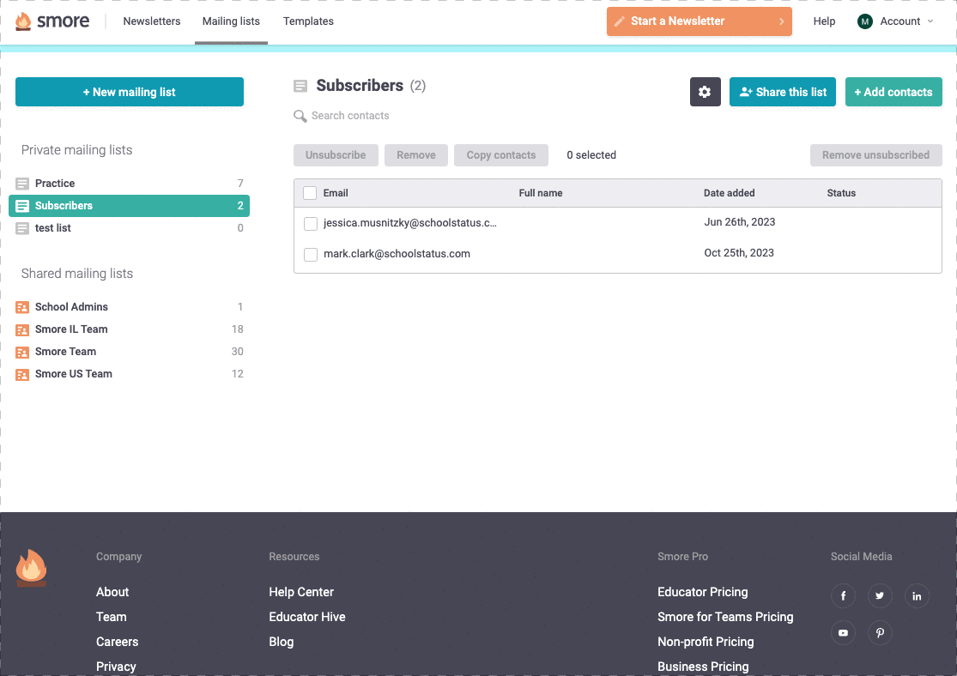Click the School Admins shared list icon
Screen dimensions: 957x676
point(22,307)
